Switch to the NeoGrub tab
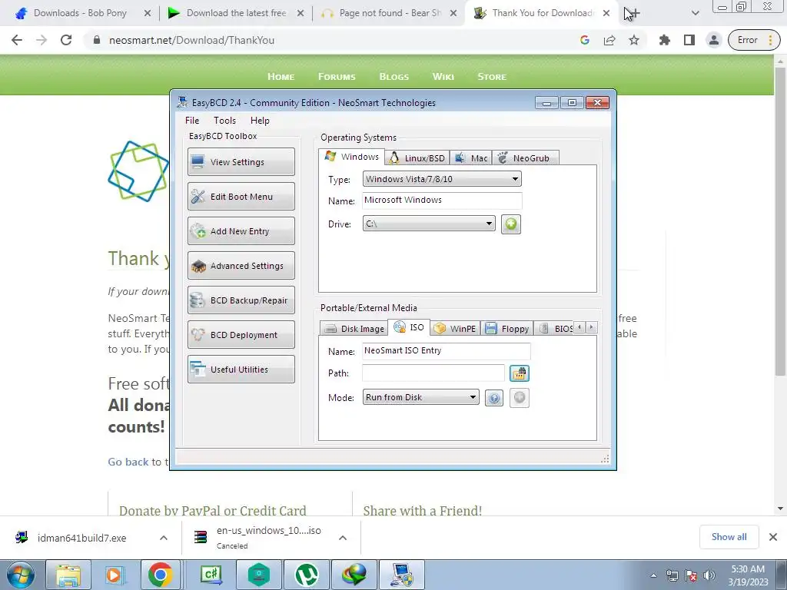 (525, 158)
